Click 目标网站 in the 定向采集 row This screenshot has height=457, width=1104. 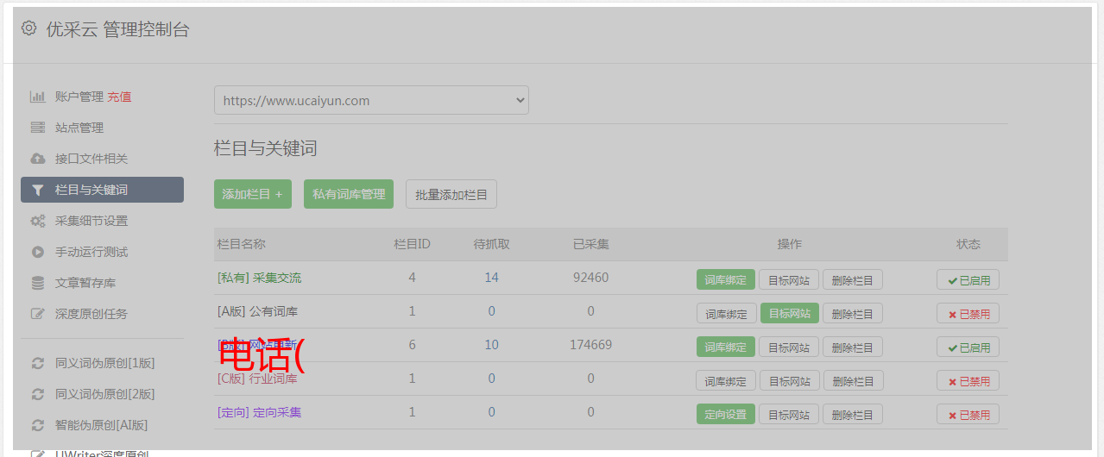(789, 414)
